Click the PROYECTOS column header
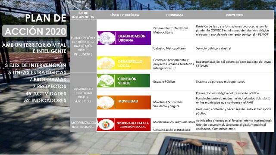This screenshot has width=276, height=155. coord(235,15)
